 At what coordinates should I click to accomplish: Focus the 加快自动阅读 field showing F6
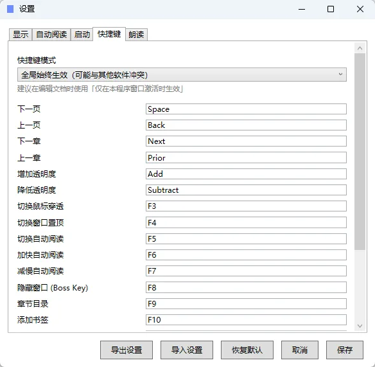tap(246, 255)
